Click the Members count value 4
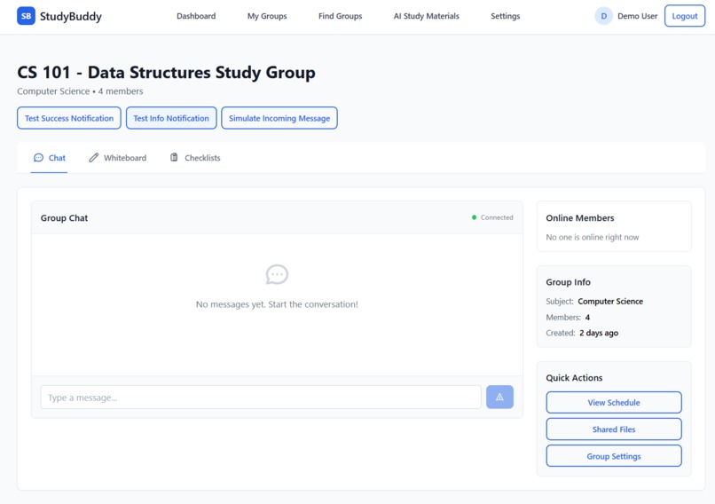Image resolution: width=715 pixels, height=504 pixels. point(587,317)
